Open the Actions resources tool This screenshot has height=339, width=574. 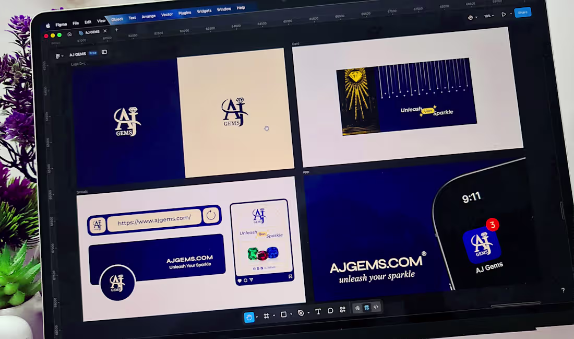343,310
